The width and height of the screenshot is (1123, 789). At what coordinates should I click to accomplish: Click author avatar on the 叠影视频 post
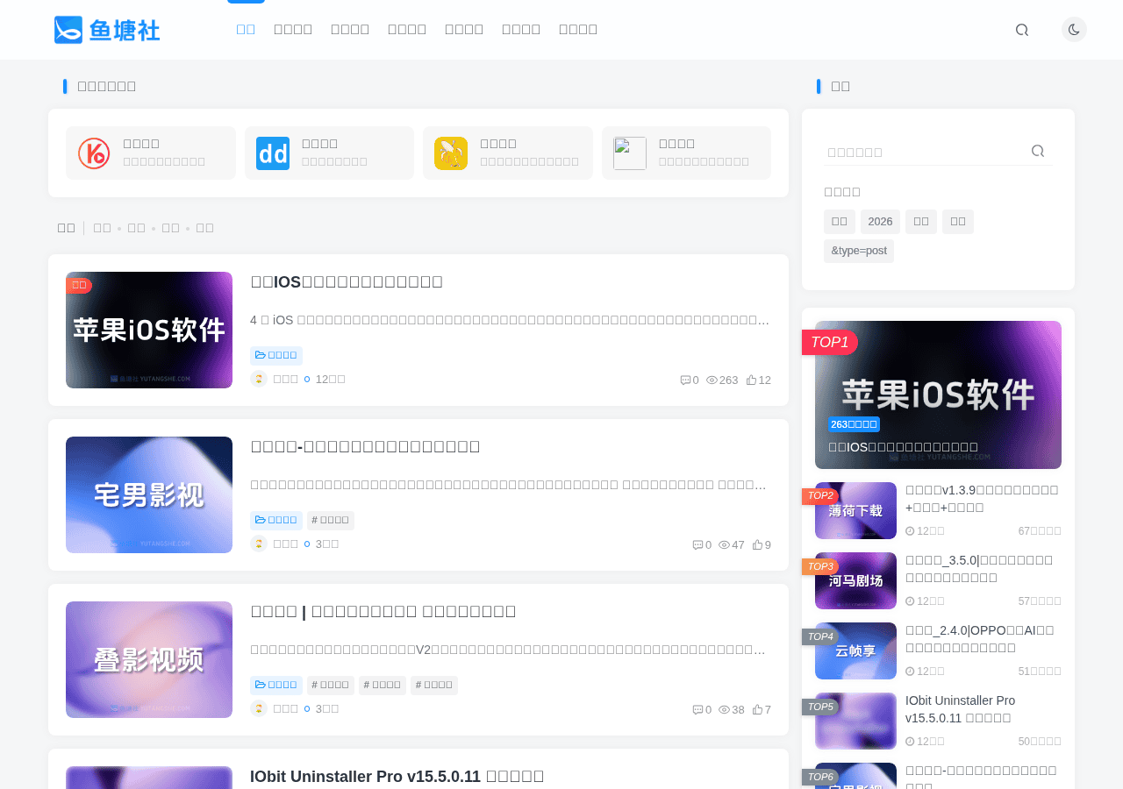click(x=259, y=708)
